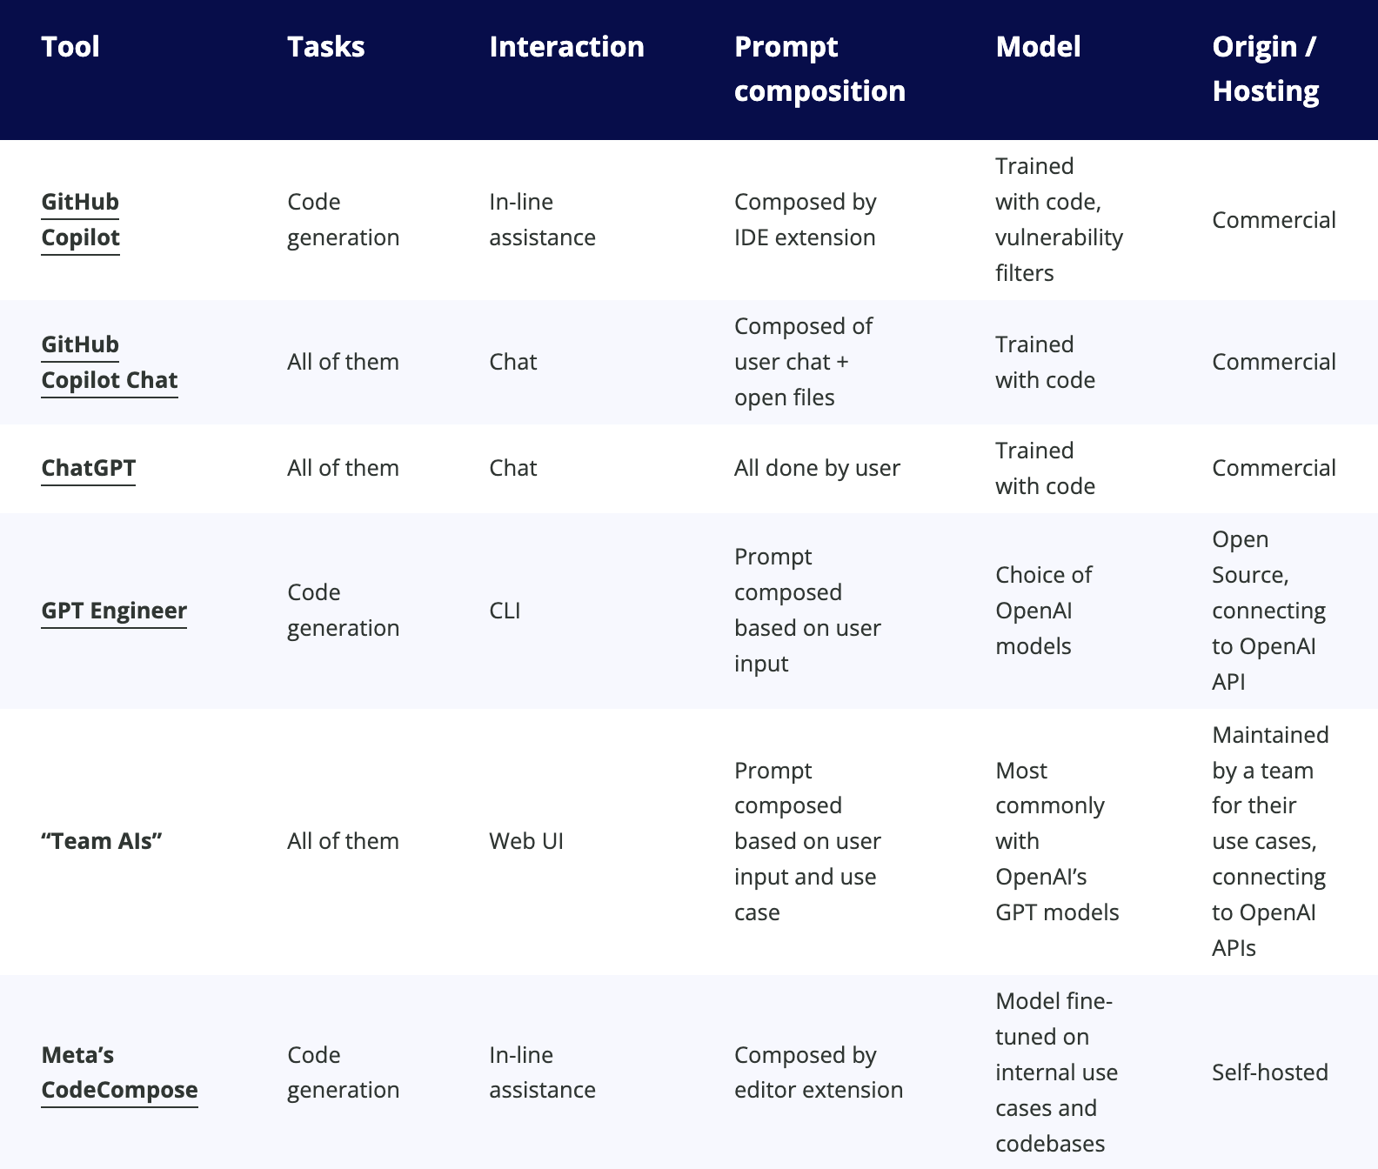Click the Self-hosted cell

[1269, 1072]
